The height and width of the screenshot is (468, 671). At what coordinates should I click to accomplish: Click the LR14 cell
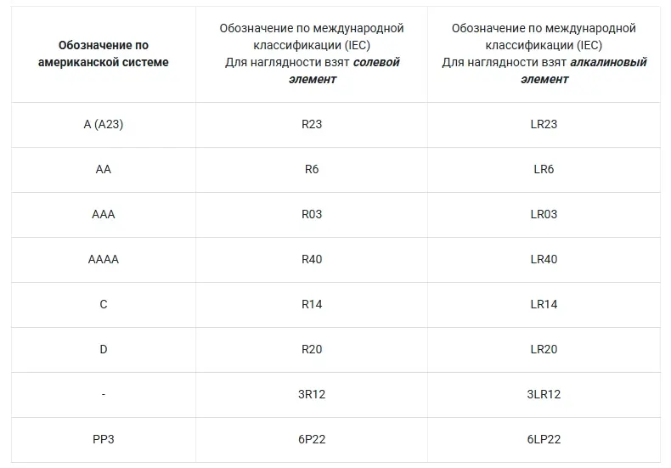[544, 304]
